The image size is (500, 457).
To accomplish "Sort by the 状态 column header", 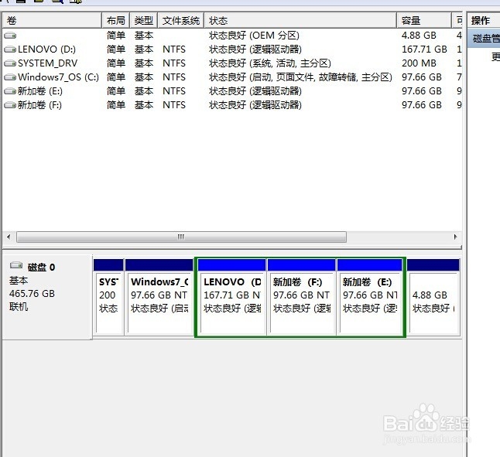I will (300, 21).
